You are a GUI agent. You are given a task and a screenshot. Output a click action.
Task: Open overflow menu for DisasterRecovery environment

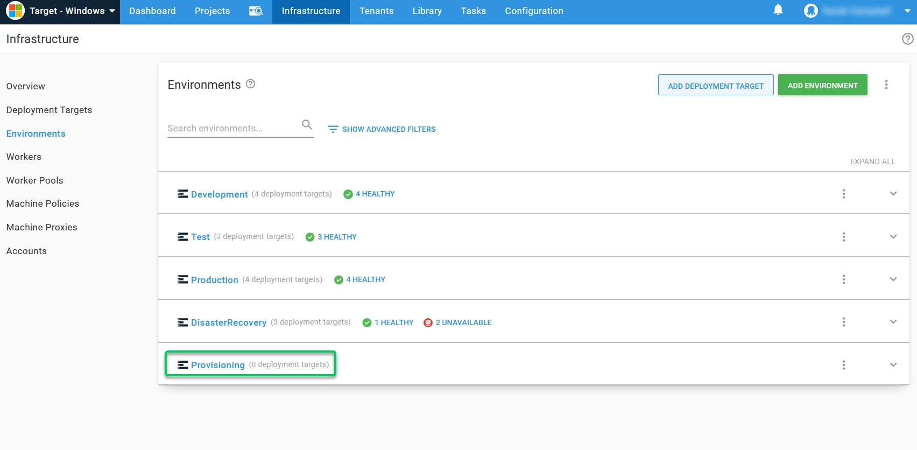point(843,322)
